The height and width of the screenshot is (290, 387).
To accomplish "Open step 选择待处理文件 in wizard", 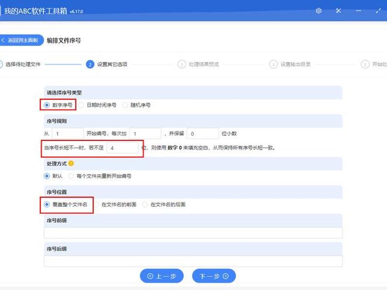I will [20, 64].
